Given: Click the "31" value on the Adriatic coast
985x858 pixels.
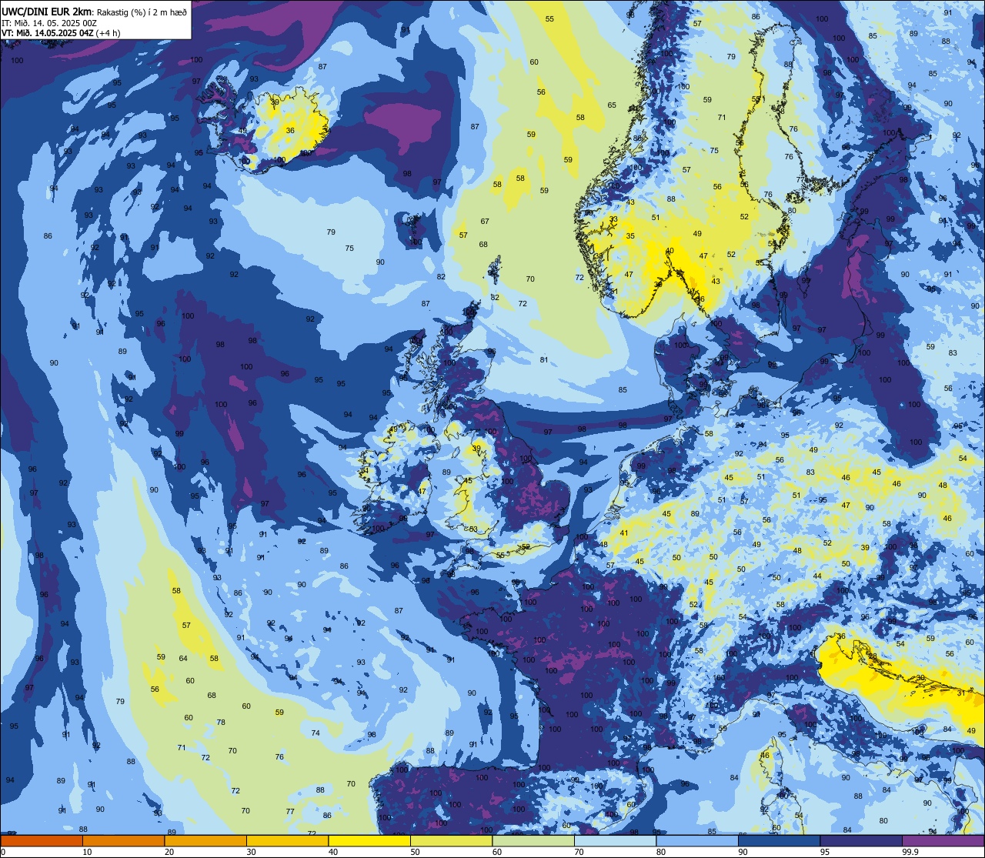Looking at the screenshot, I should tap(960, 693).
